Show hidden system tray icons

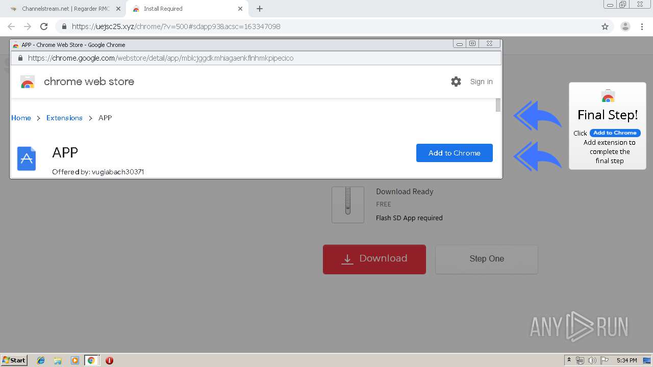pos(569,360)
